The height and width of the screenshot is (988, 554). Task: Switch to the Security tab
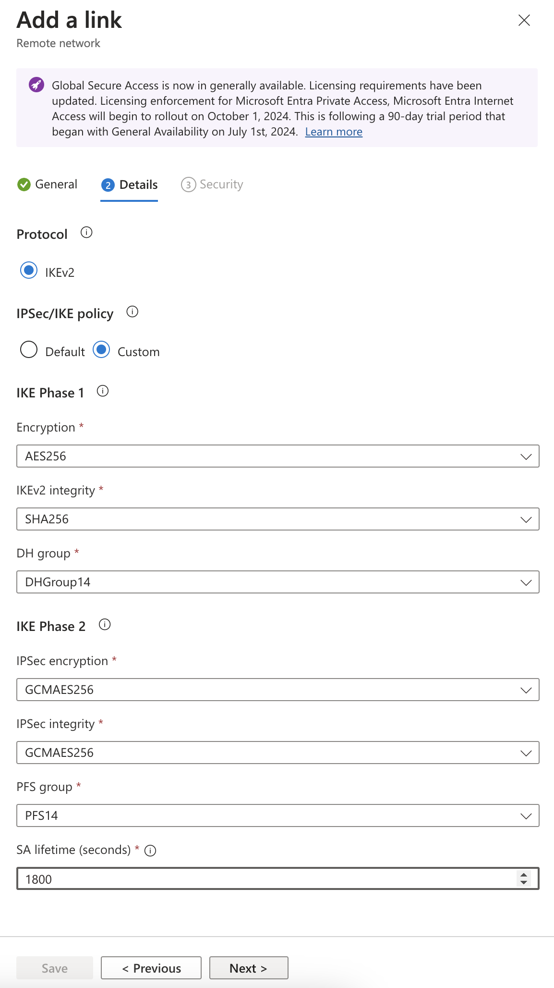pos(212,185)
